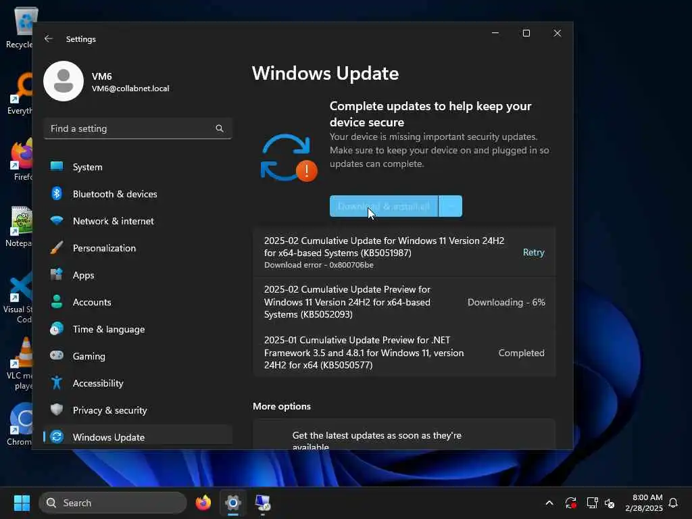This screenshot has height=519, width=692.
Task: Click the Network wifi icon in sidebar
Action: click(57, 220)
